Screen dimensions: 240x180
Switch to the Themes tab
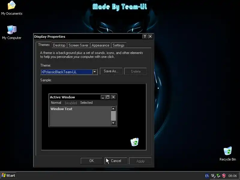[x=44, y=45]
